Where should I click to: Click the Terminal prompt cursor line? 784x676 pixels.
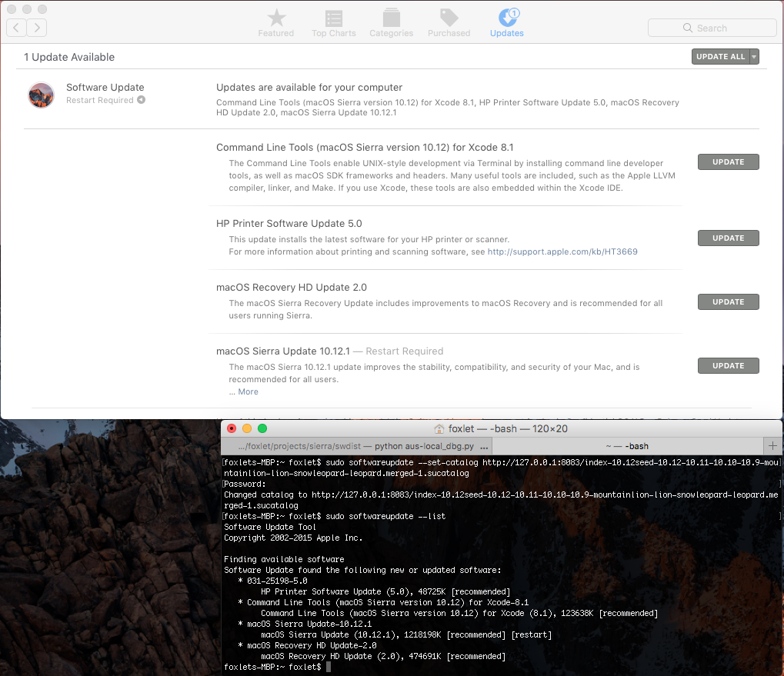[x=278, y=667]
